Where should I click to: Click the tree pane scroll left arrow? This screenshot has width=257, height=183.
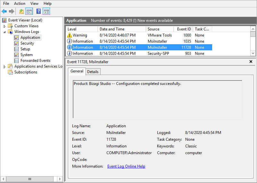coord(3,179)
